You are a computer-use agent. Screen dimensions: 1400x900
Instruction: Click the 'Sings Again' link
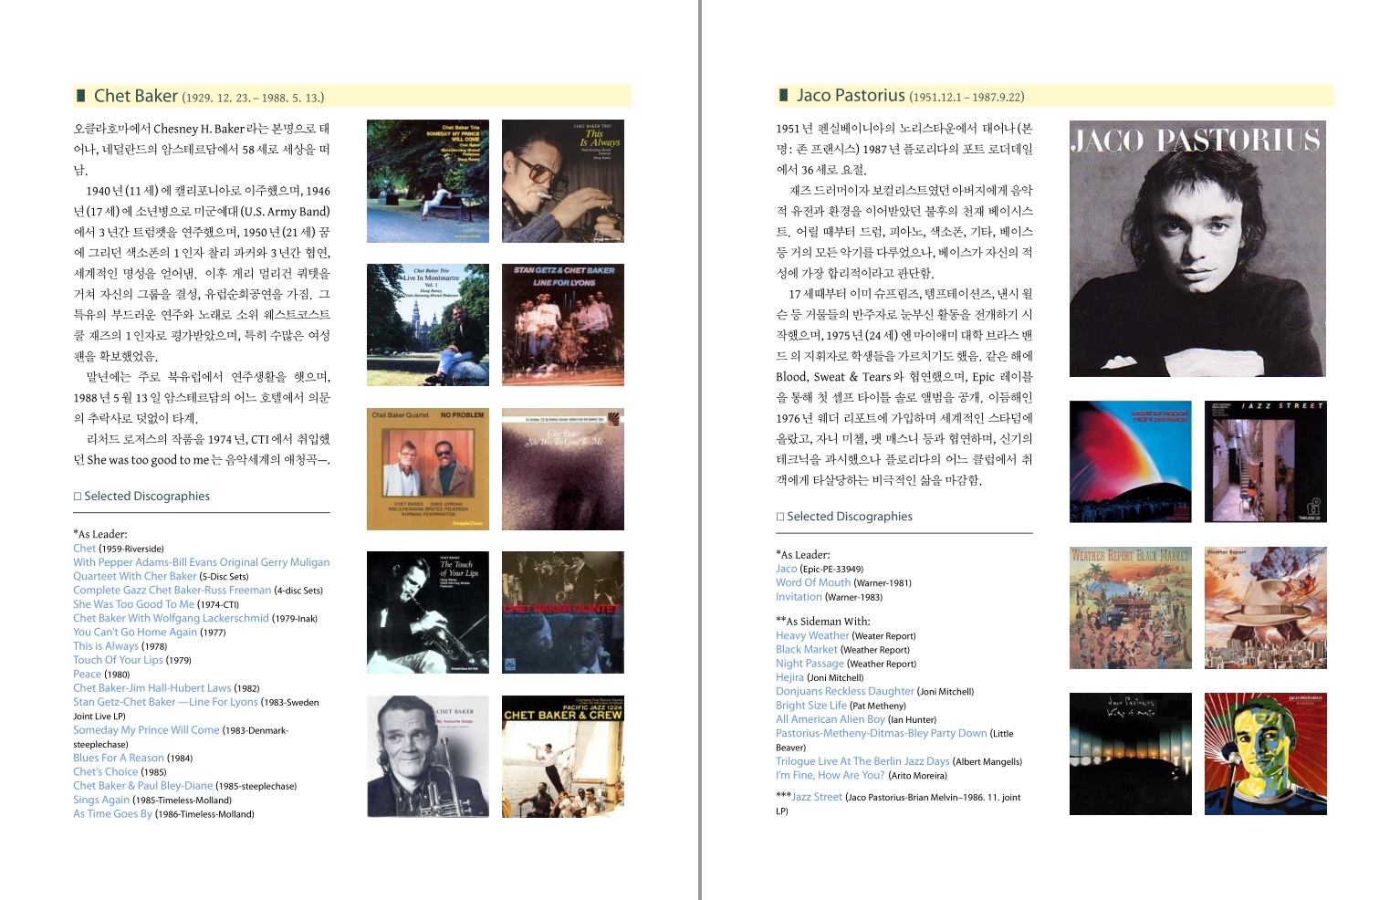tap(101, 800)
